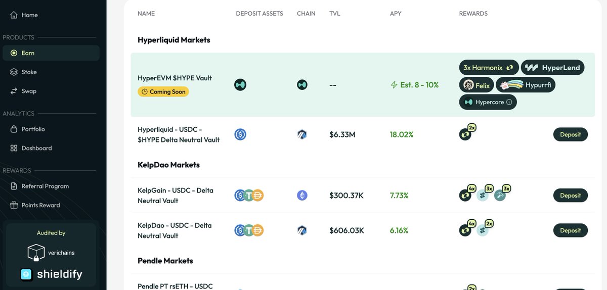Click the $606.03K TVL value
This screenshot has height=290, width=607.
click(346, 230)
